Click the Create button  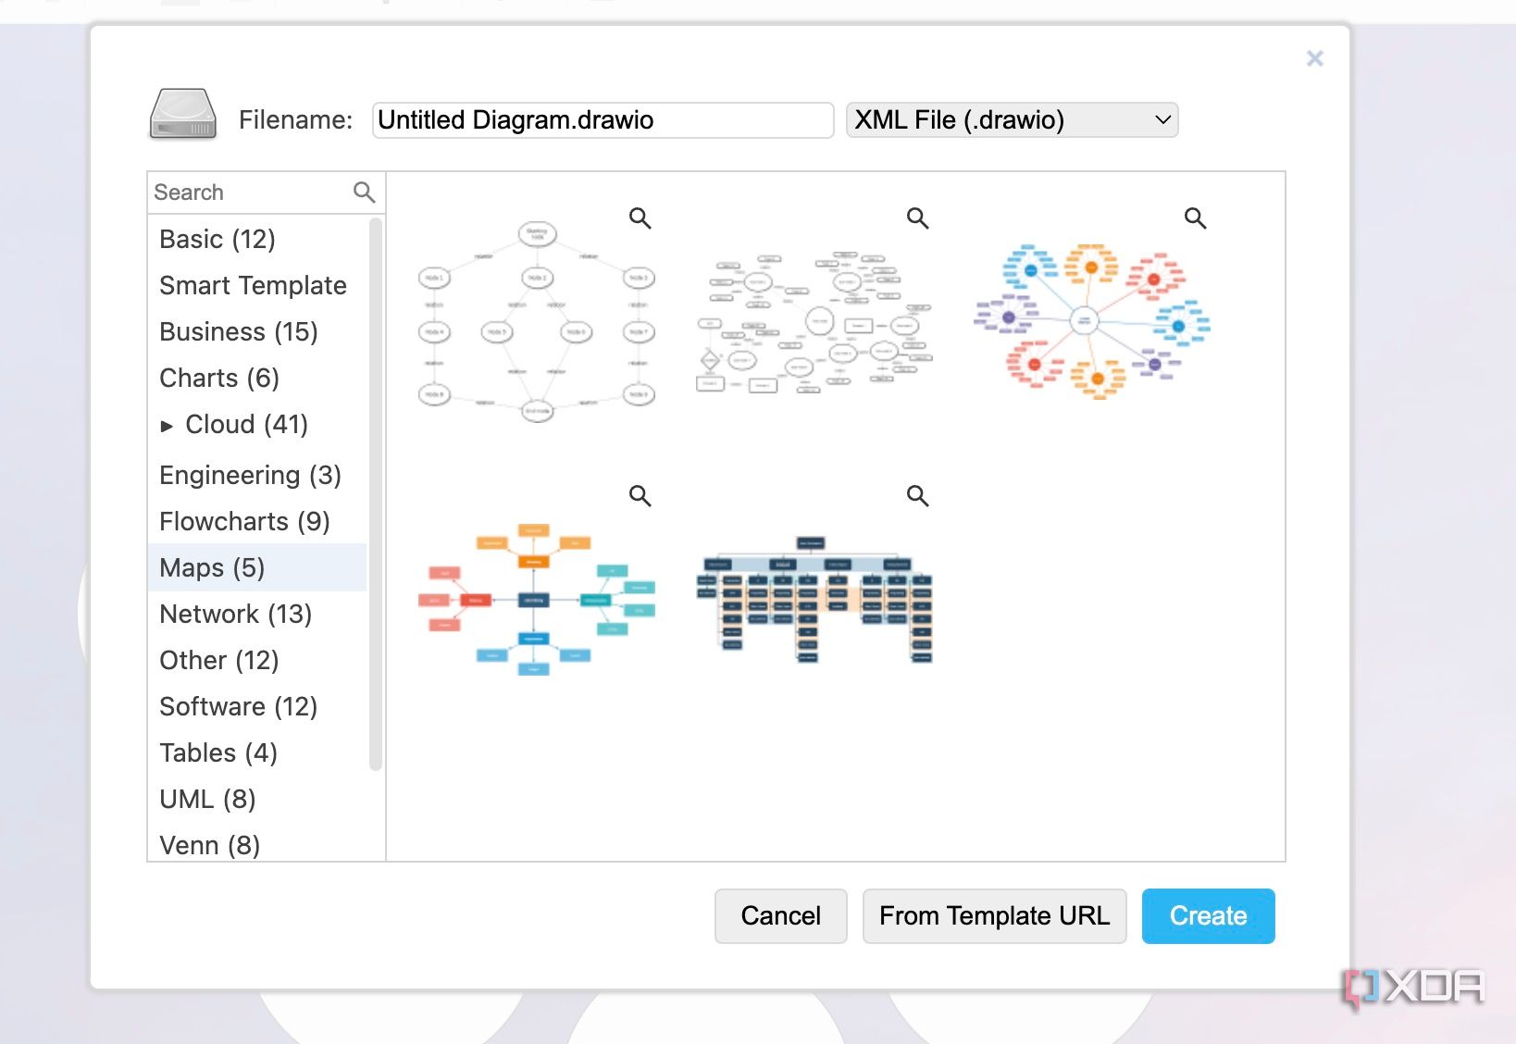tap(1207, 915)
